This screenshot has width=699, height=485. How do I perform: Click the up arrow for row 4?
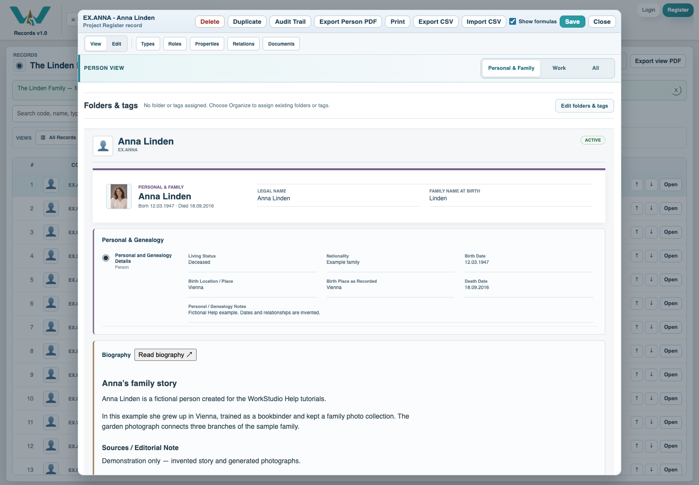pyautogui.click(x=637, y=256)
